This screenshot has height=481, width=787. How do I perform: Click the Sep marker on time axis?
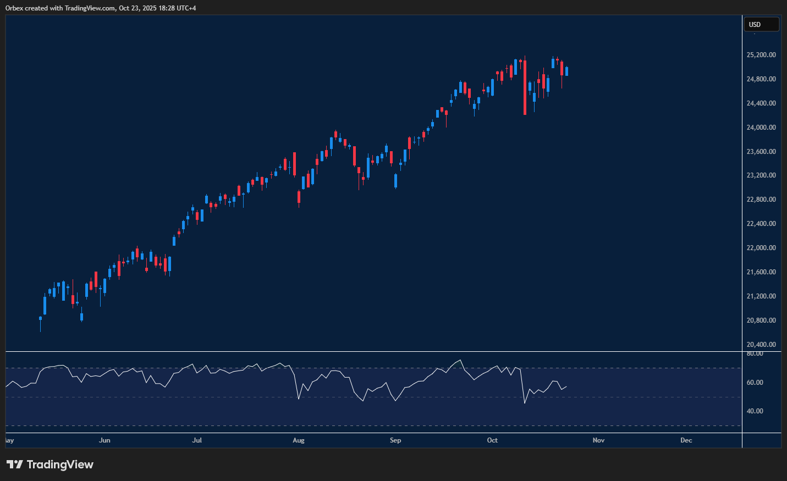pyautogui.click(x=395, y=440)
